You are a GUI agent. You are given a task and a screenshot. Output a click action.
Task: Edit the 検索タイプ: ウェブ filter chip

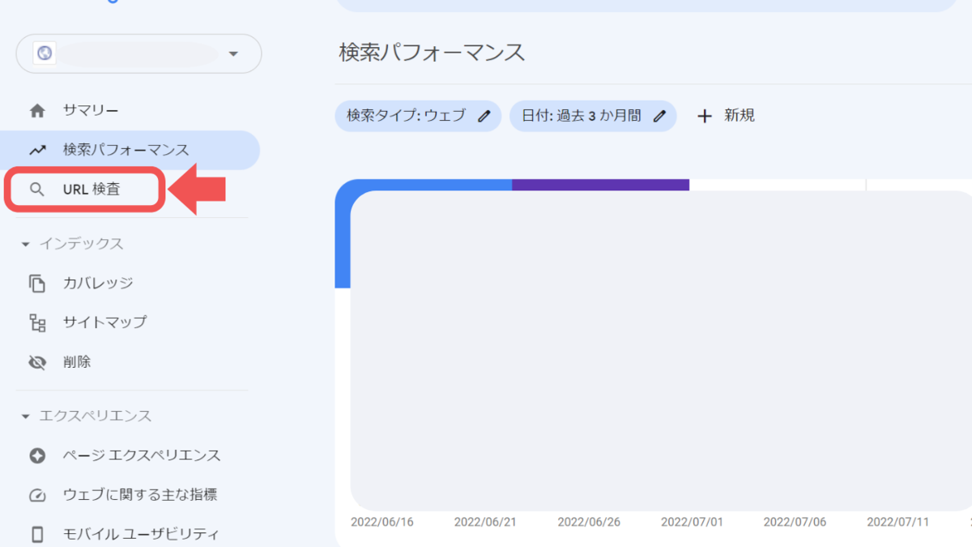tap(418, 116)
